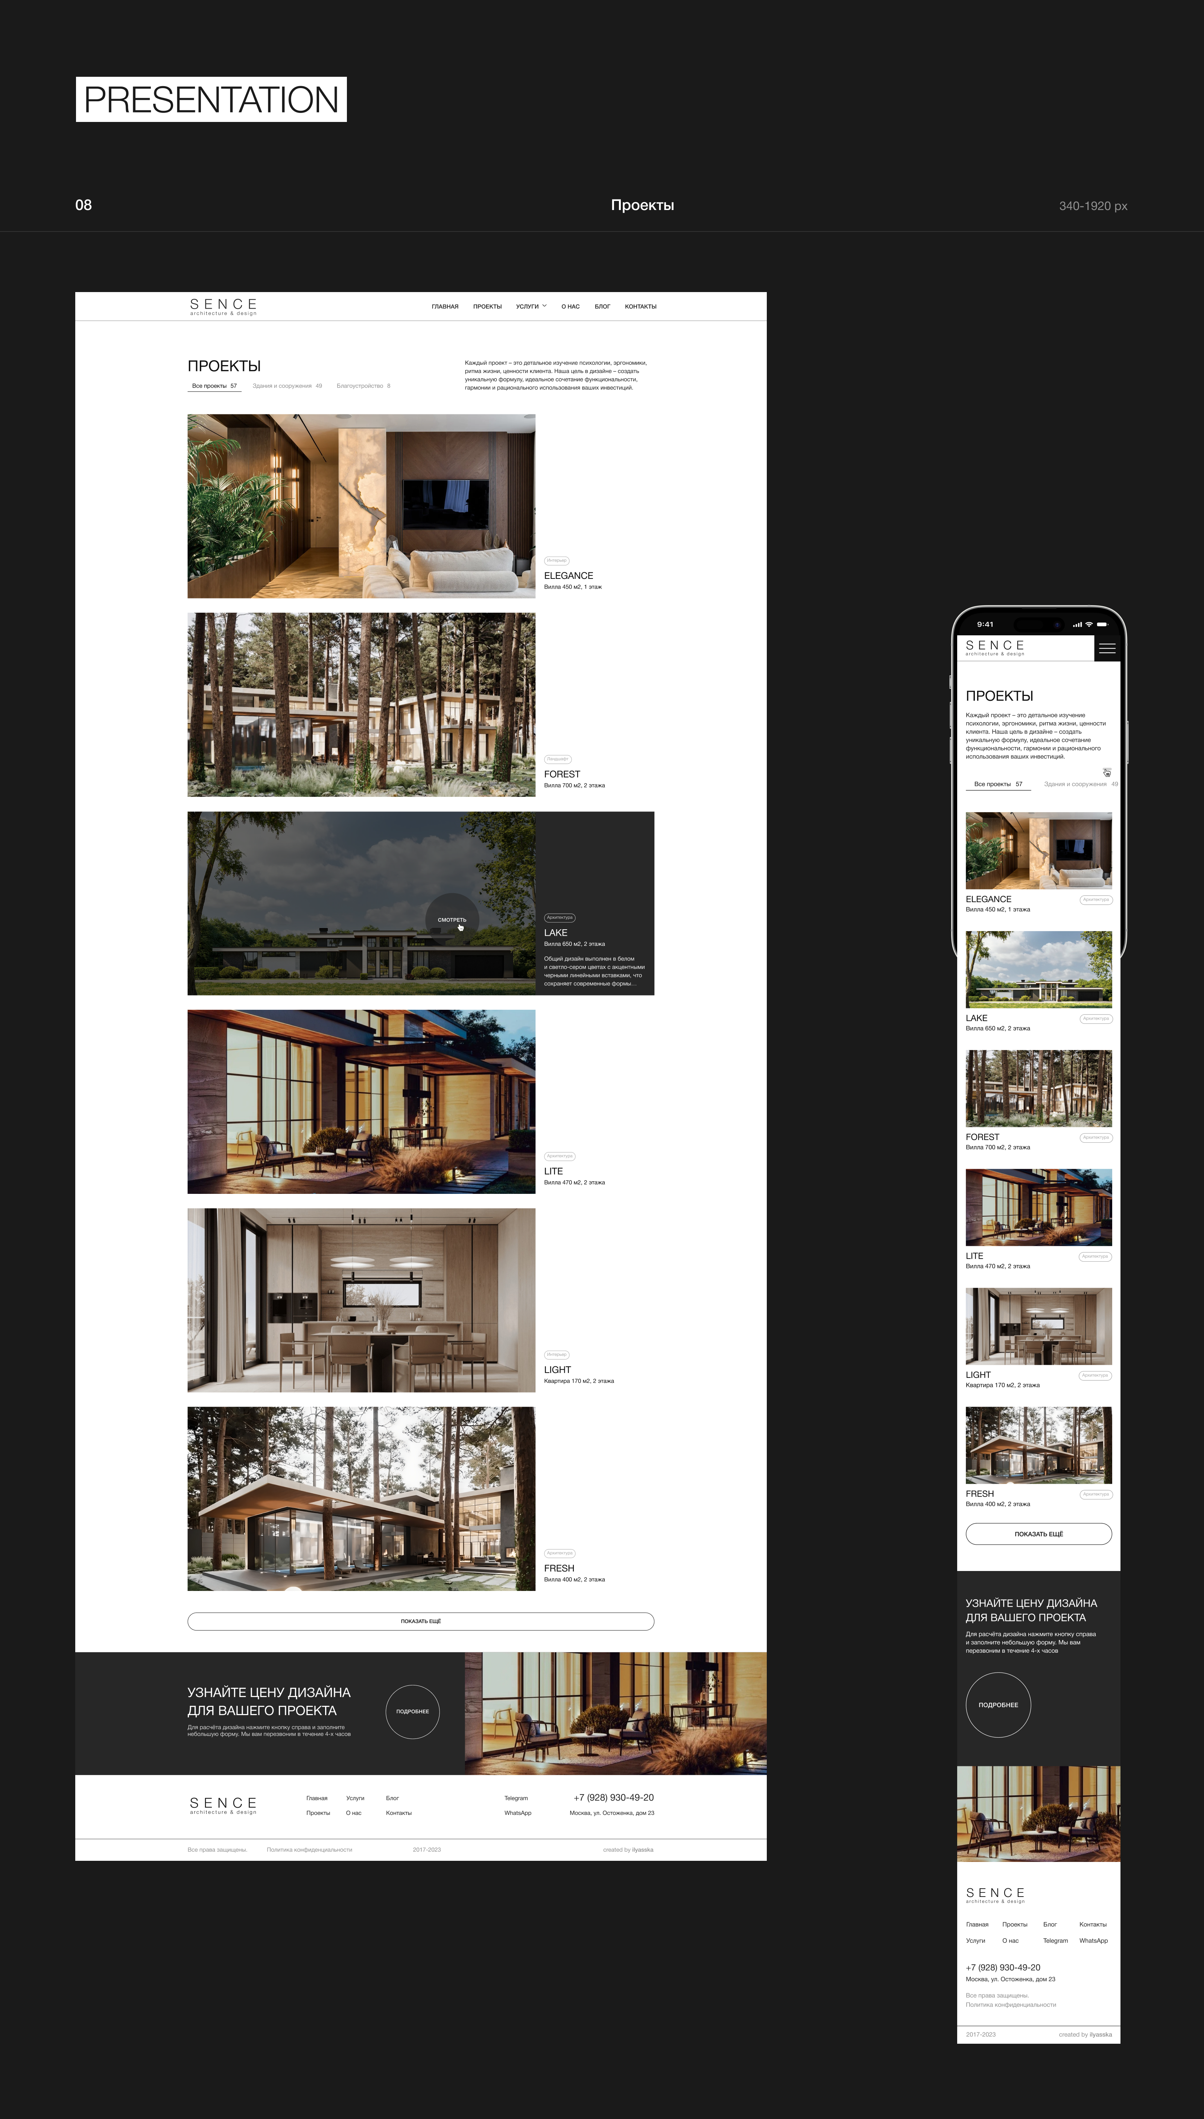
Task: Click the SENCE logo in the desktop footer
Action: 223,1805
